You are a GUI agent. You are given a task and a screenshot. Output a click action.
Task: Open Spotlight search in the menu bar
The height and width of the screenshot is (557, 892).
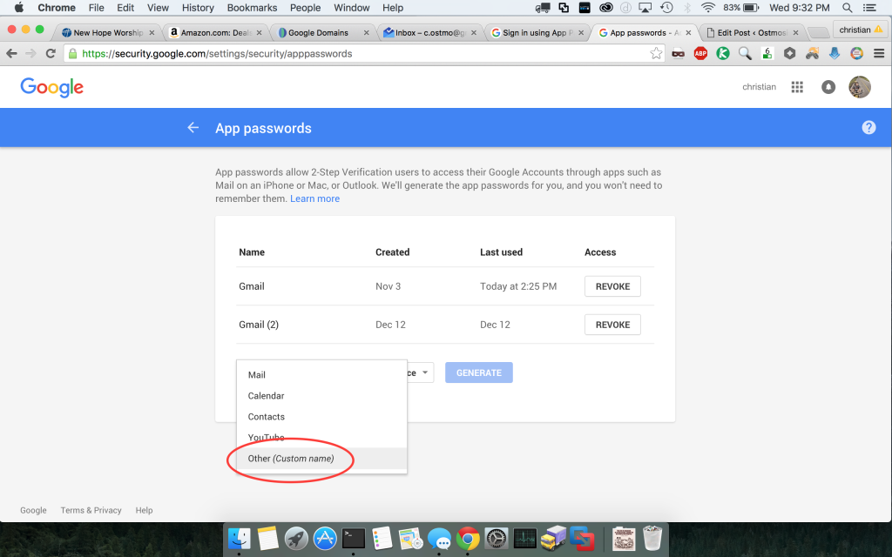click(x=847, y=7)
